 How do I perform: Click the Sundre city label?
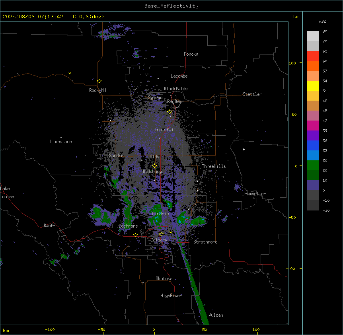click(x=116, y=156)
